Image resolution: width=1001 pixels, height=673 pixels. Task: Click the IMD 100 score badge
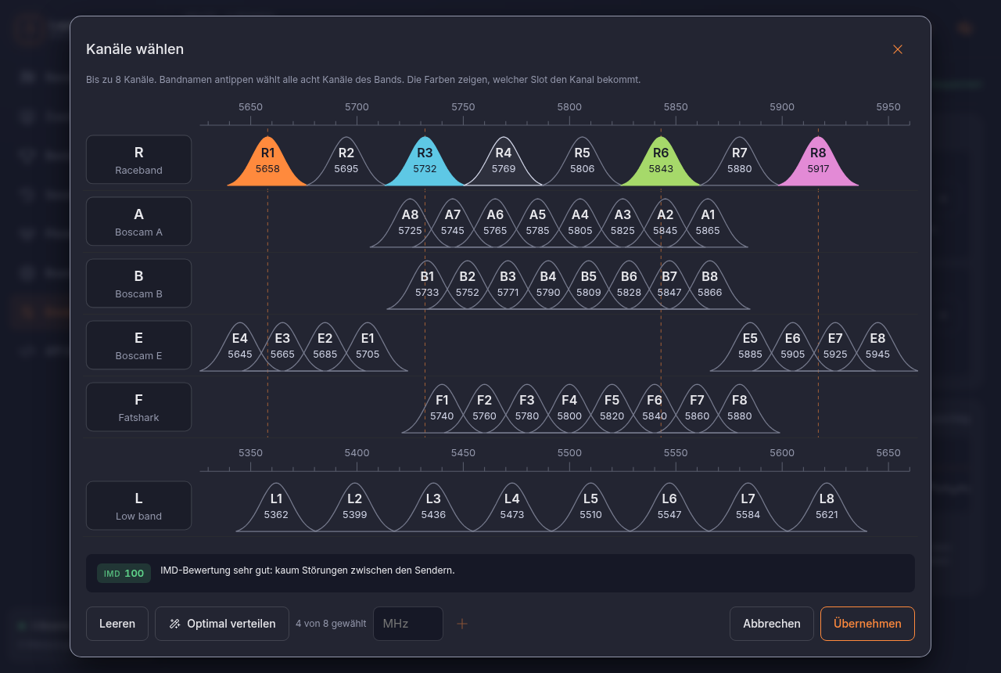[124, 574]
